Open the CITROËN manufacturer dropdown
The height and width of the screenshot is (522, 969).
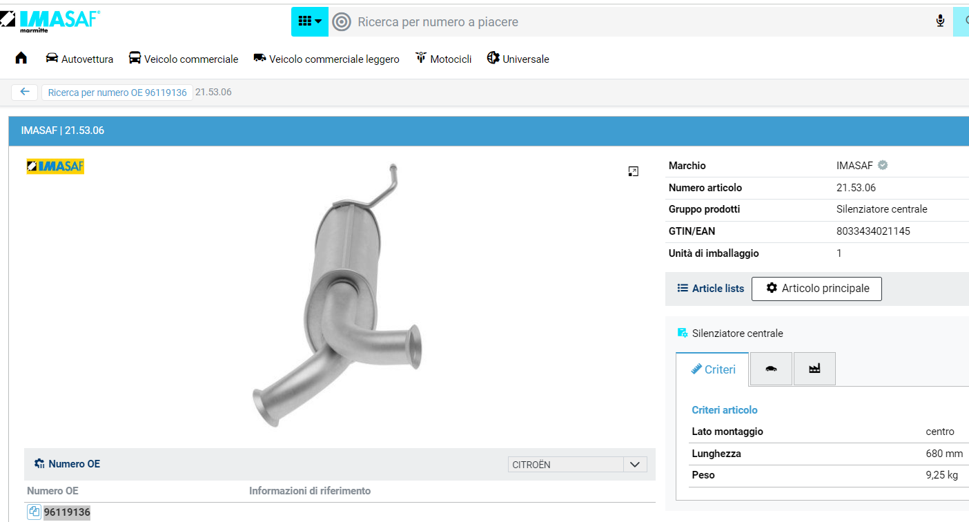tap(577, 465)
